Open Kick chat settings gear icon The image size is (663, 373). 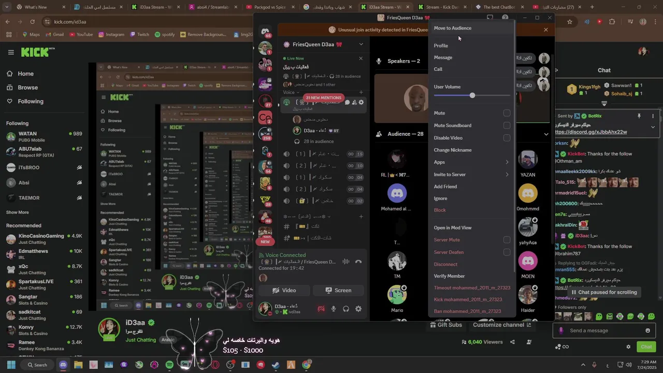[628, 347]
